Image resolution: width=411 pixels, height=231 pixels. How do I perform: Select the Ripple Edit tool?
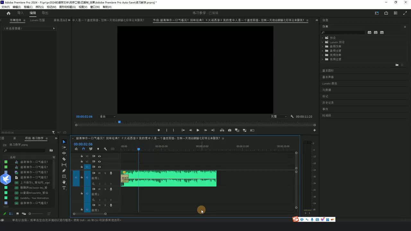point(64,153)
